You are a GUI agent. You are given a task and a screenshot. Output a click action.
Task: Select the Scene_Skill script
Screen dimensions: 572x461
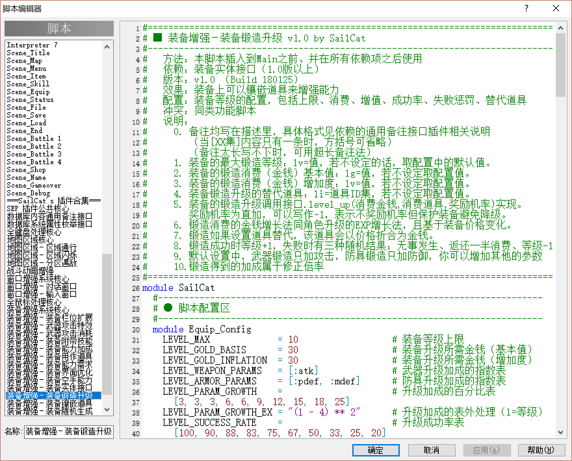tap(28, 84)
